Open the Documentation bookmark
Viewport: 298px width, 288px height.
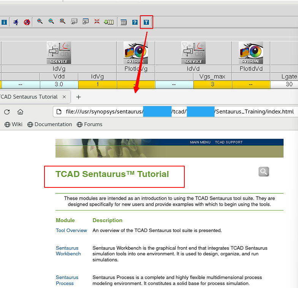click(x=49, y=124)
